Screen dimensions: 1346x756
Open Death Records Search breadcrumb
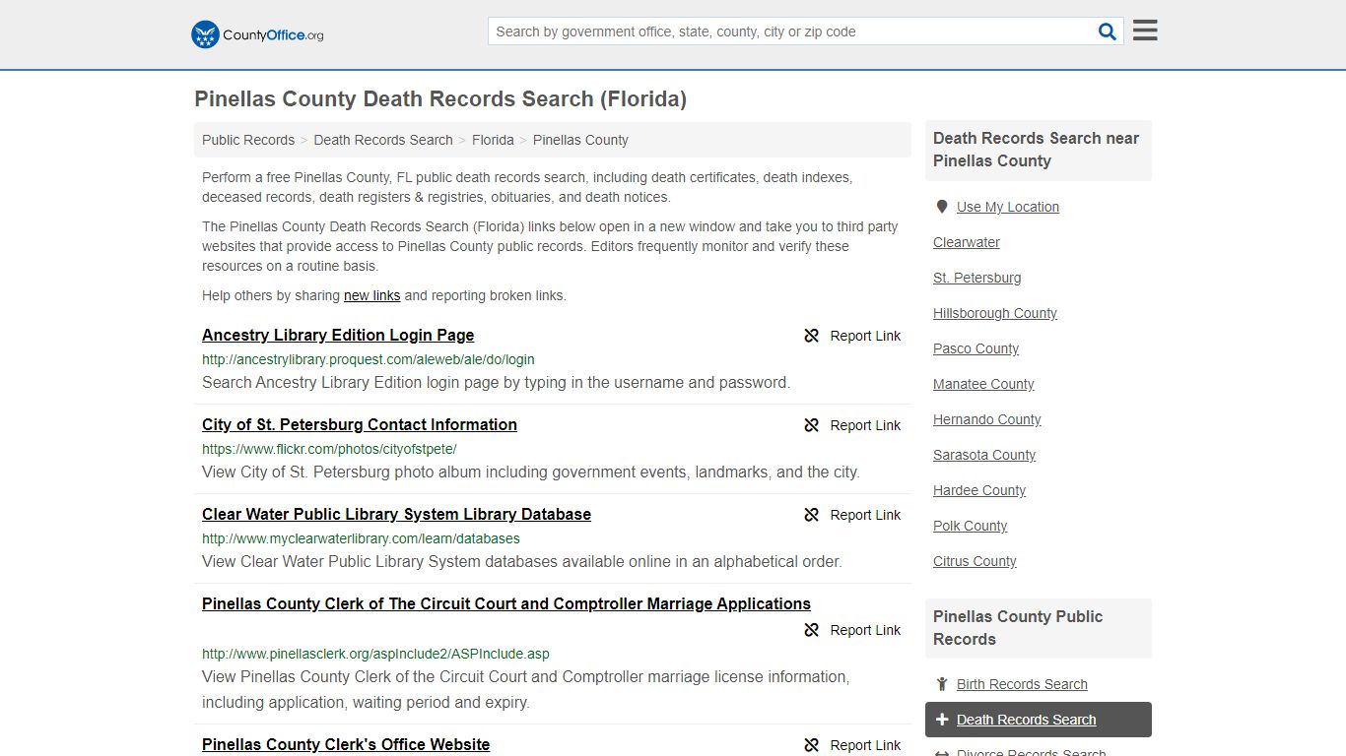point(383,140)
